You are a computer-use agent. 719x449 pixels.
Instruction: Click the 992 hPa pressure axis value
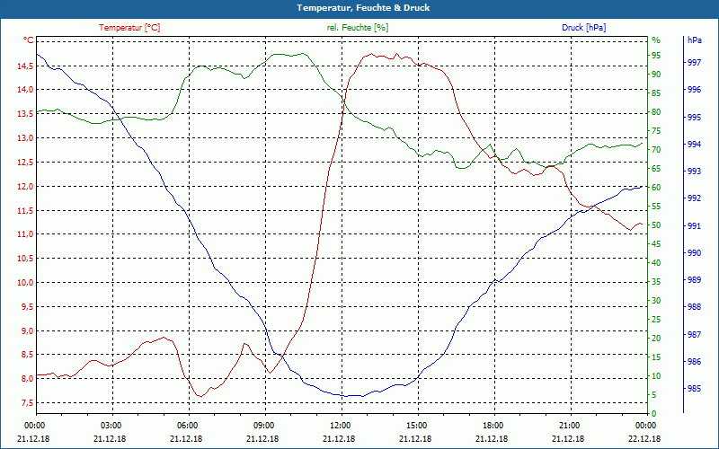[694, 198]
